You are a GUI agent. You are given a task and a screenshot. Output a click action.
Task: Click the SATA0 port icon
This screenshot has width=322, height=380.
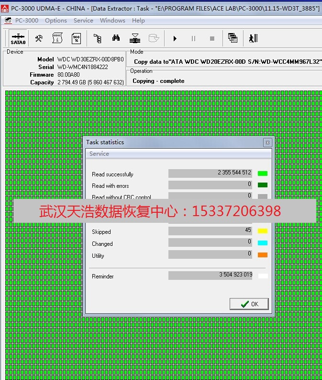(x=18, y=38)
